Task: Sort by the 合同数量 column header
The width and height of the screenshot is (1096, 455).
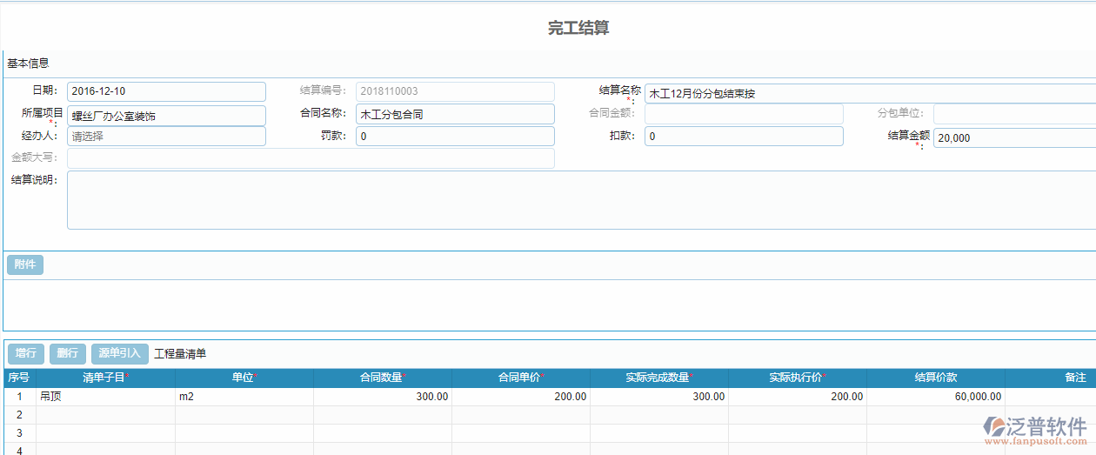Action: coord(382,378)
